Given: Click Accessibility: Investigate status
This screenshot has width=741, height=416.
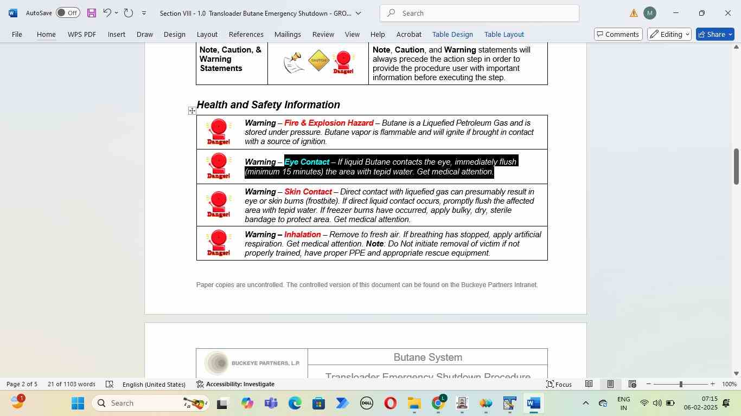Looking at the screenshot, I should point(235,384).
